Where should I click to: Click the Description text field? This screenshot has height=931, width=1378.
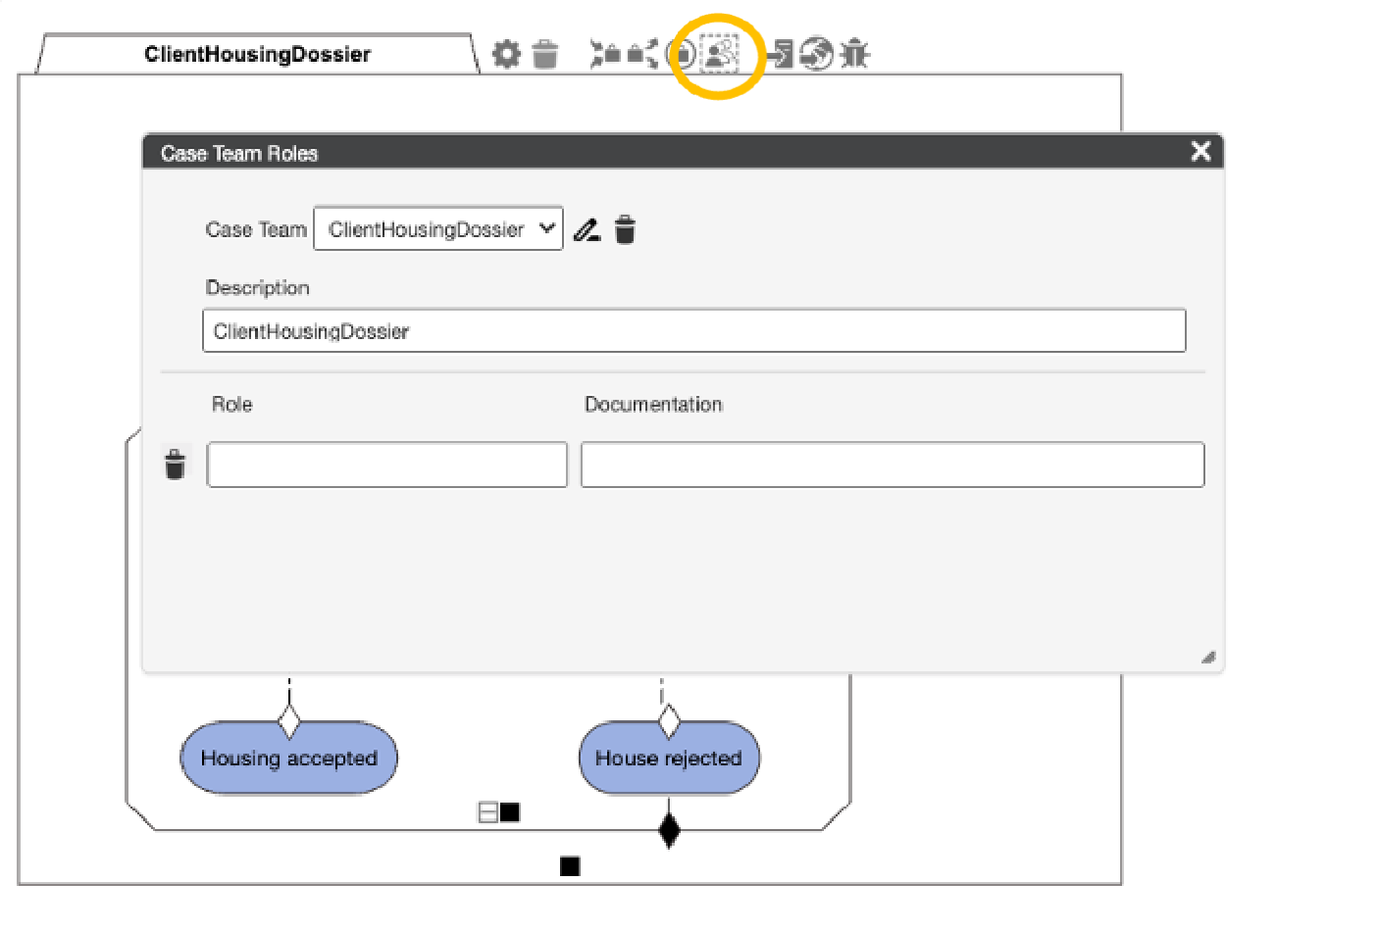pyautogui.click(x=693, y=331)
